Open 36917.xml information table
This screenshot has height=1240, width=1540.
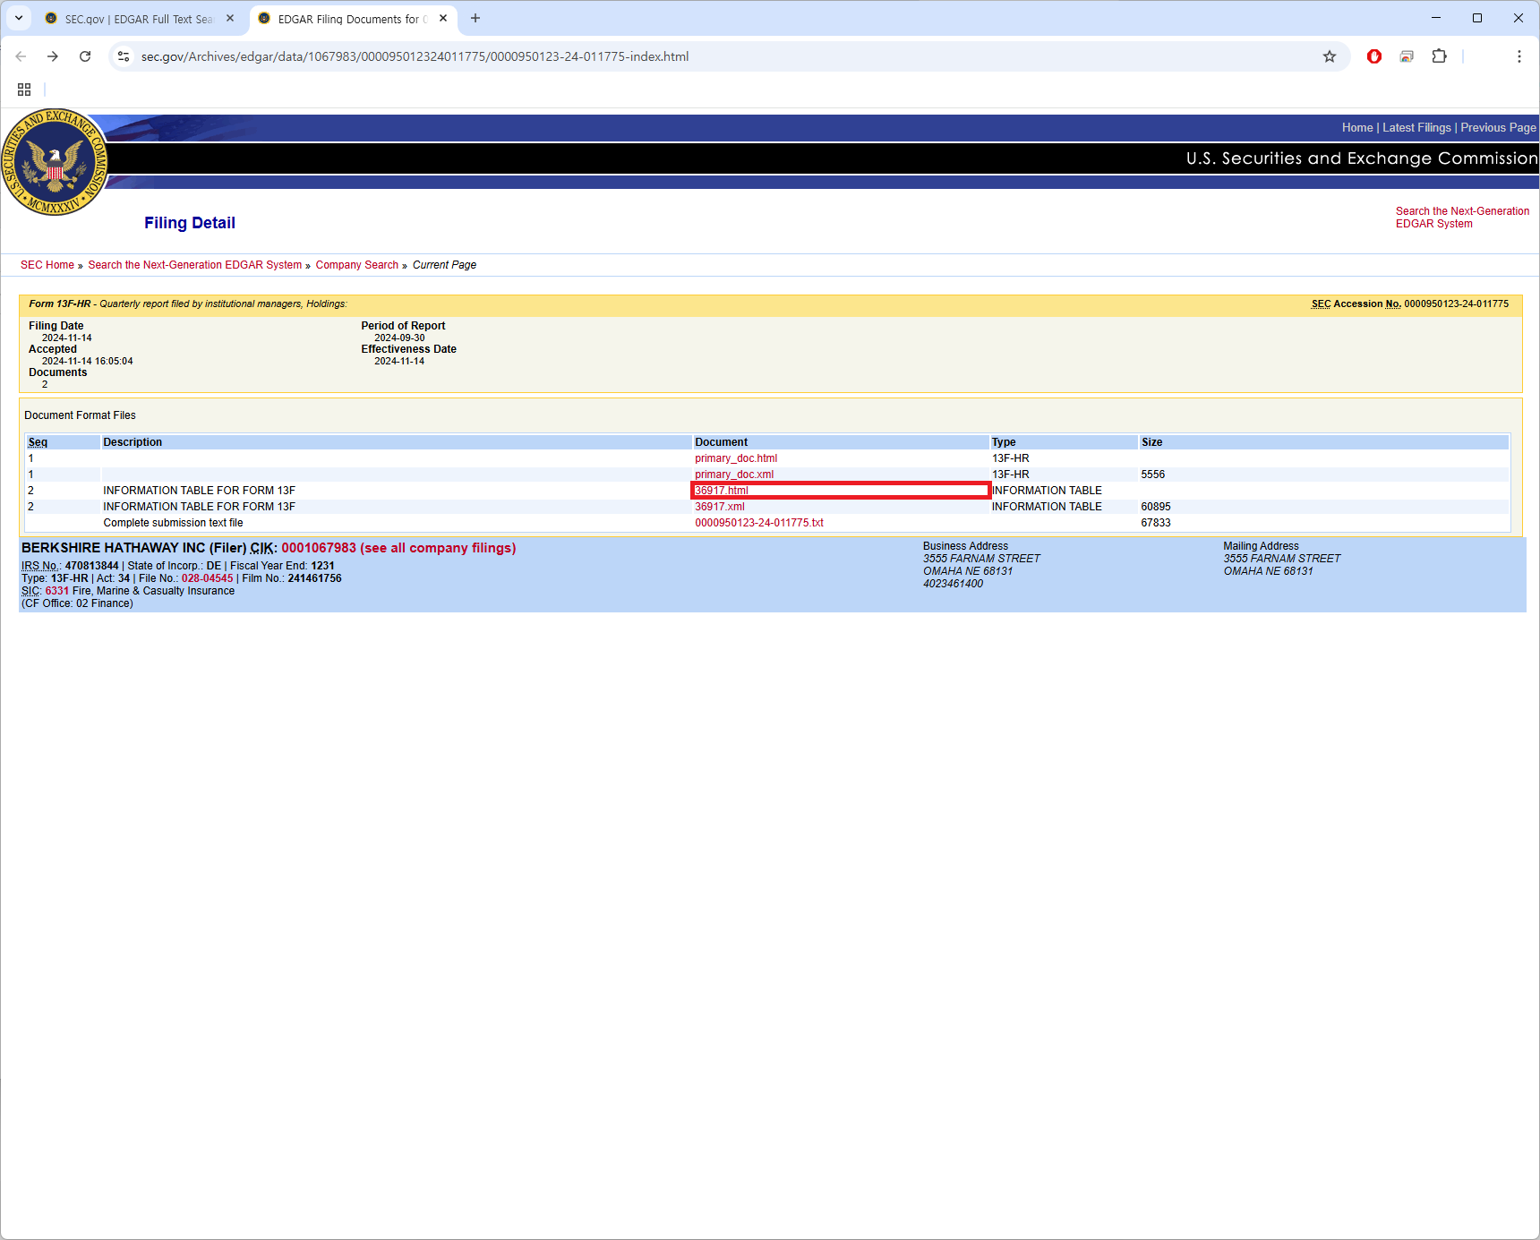tap(720, 507)
